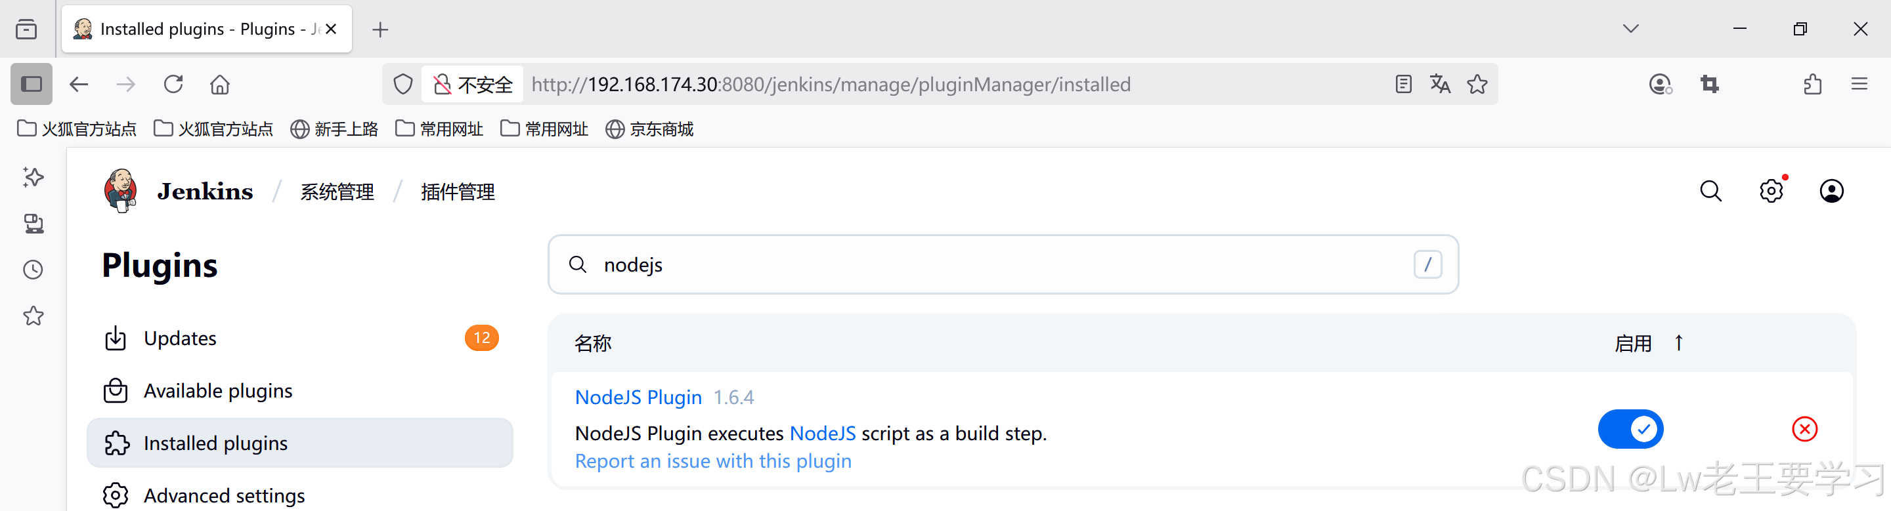Image resolution: width=1891 pixels, height=511 pixels.
Task: Open bookmarks star sidebar icon
Action: (x=33, y=316)
